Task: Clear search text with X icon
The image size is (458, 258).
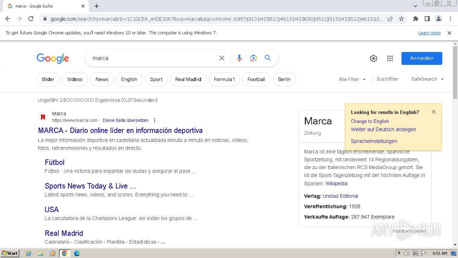Action: click(222, 58)
